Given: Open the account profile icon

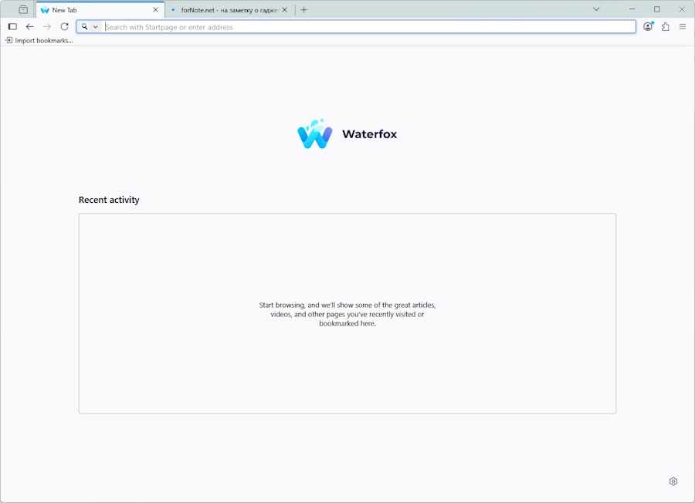Looking at the screenshot, I should 648,26.
